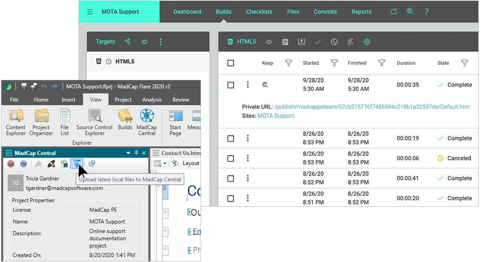Click the cancel circle-slash icon in HTML5 toolbar
481x262 pixels.
coord(334,42)
